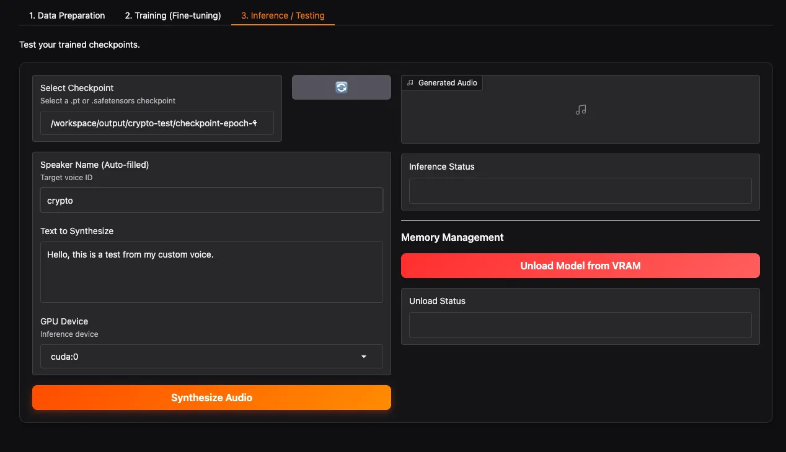Click Unload Model from VRAM button
786x452 pixels.
[580, 266]
